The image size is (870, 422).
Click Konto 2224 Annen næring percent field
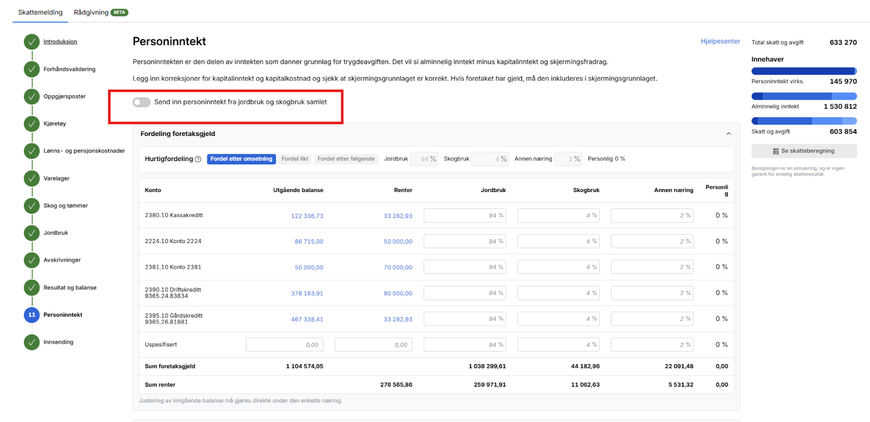[x=652, y=241]
